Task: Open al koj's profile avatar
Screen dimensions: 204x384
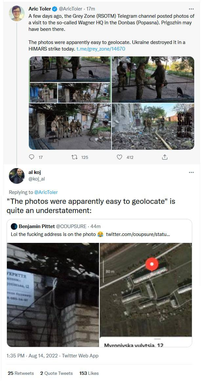Action: (x=17, y=176)
